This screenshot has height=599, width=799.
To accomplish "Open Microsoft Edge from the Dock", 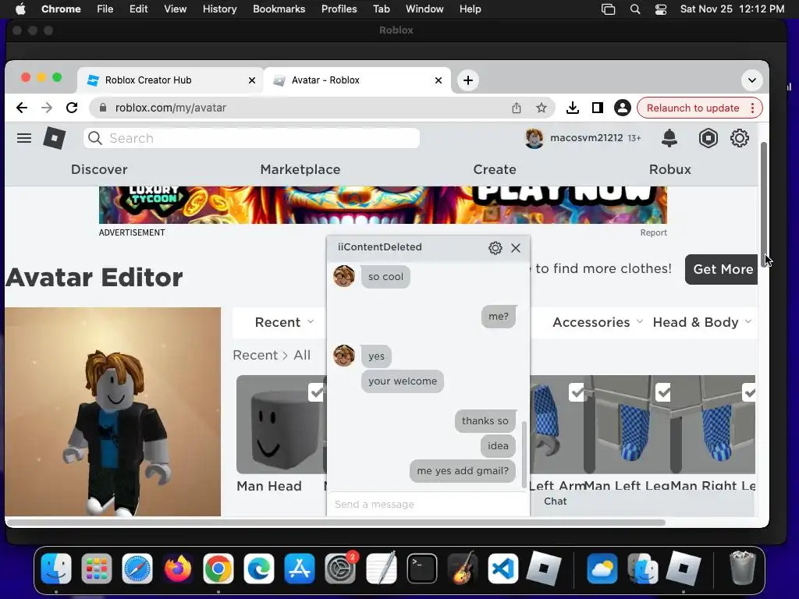I will pyautogui.click(x=259, y=569).
